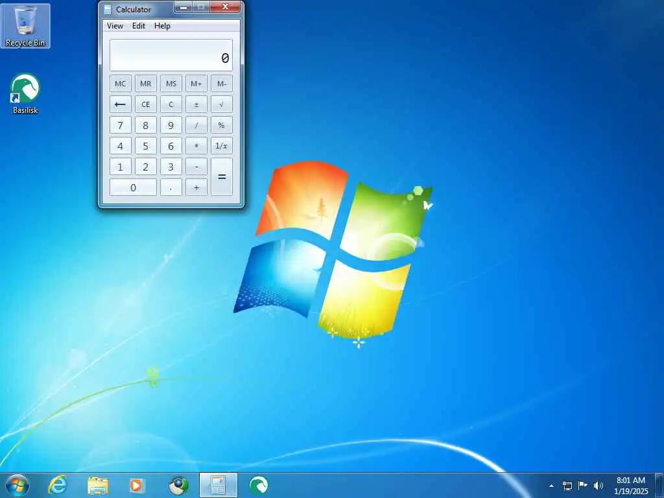Click the digit 9 key
The width and height of the screenshot is (664, 498).
[x=171, y=125]
